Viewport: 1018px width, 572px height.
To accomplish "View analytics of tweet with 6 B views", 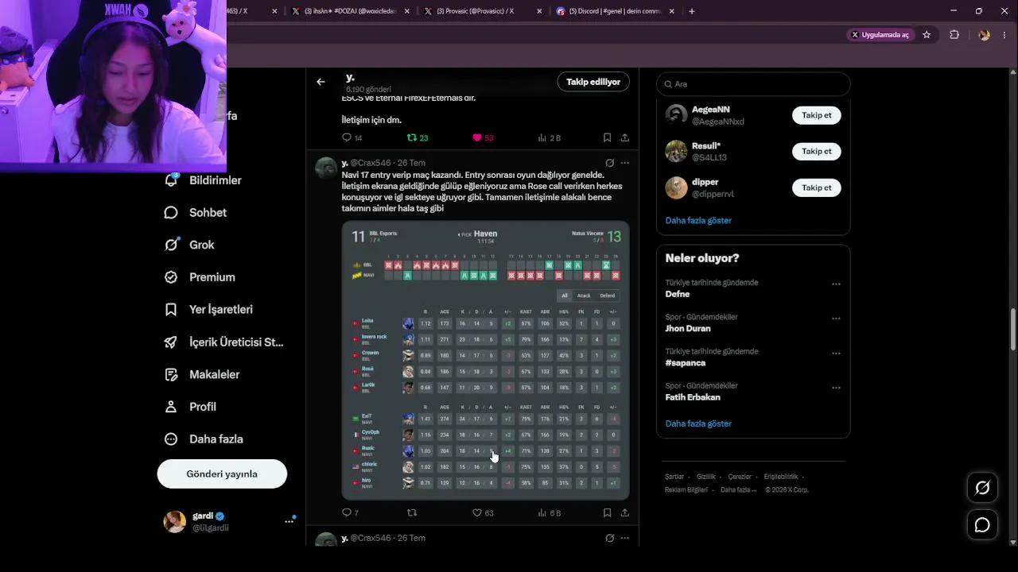I will click(542, 513).
